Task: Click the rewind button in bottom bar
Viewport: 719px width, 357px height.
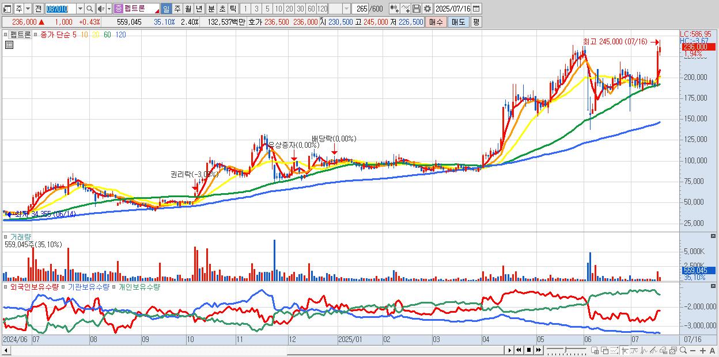Action: click(519, 350)
